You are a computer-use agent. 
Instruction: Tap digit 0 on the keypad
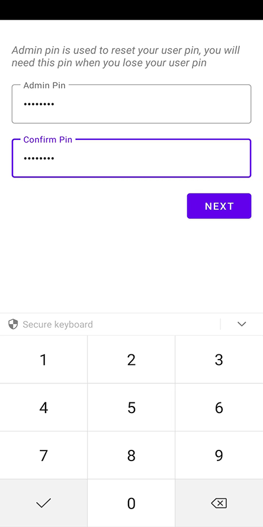coord(131,503)
